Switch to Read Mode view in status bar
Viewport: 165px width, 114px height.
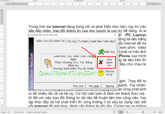[x=114, y=112]
